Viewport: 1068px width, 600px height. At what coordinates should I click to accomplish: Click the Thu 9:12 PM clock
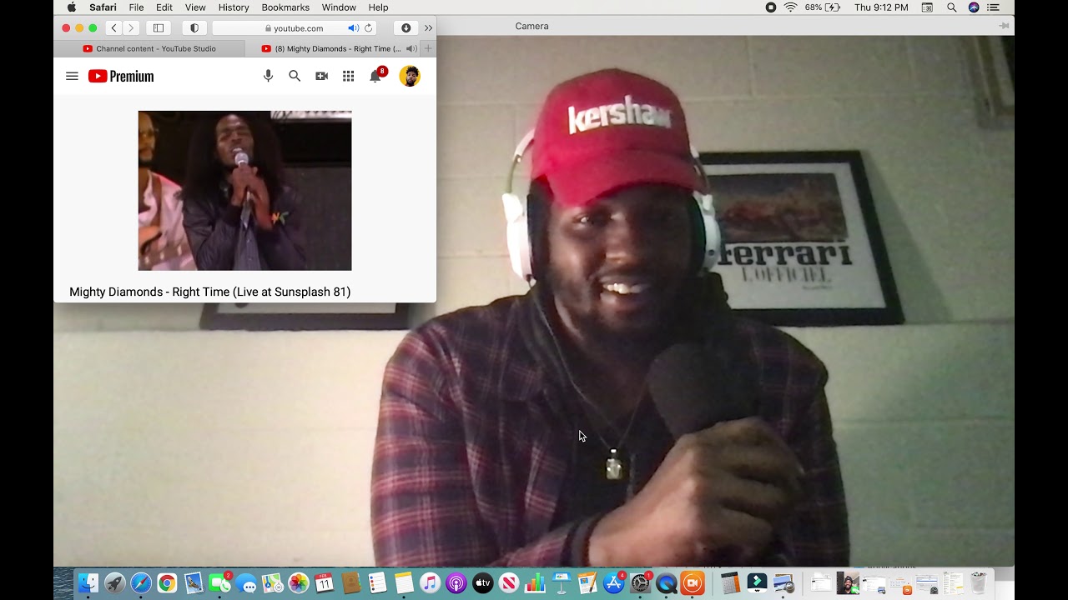click(881, 7)
